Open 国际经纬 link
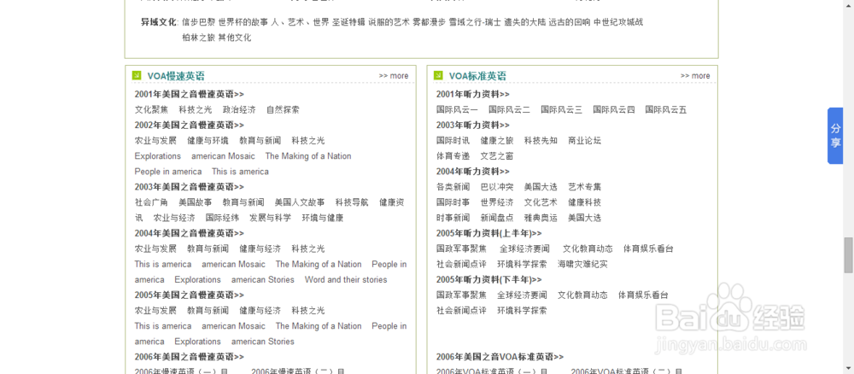Viewport: 854px width, 374px height. click(x=222, y=218)
